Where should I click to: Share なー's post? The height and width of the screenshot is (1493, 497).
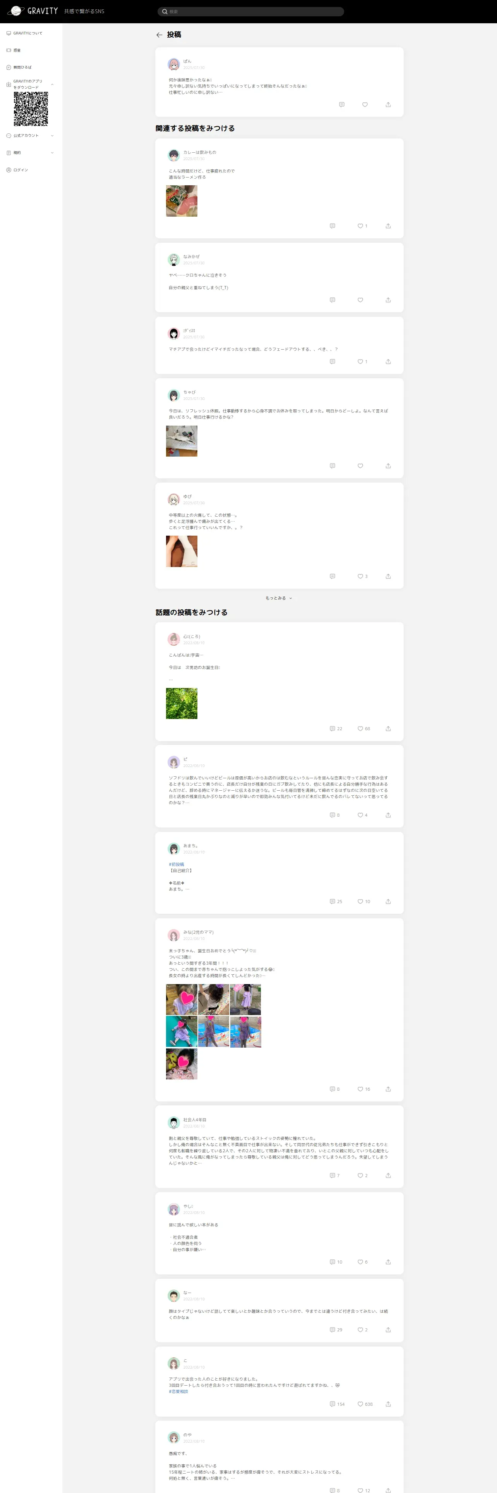click(x=388, y=1330)
